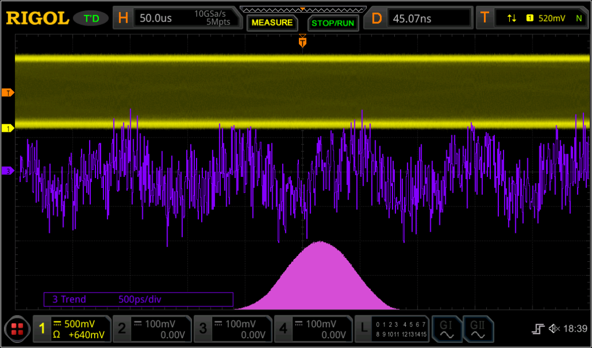592x348 pixels.
Task: Click the RIGOL logo
Action: (38, 18)
